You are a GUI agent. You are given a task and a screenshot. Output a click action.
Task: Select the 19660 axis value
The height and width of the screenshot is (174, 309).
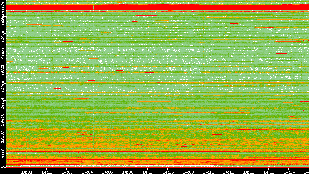2,120
